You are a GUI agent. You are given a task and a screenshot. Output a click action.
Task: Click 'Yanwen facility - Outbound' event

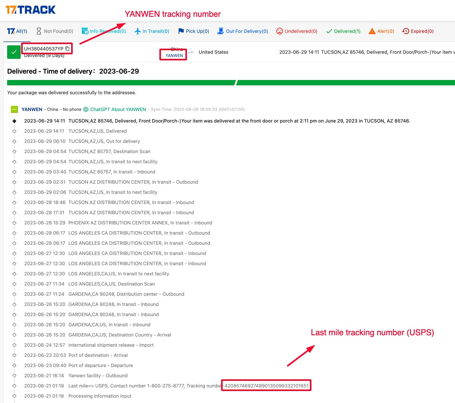point(98,375)
